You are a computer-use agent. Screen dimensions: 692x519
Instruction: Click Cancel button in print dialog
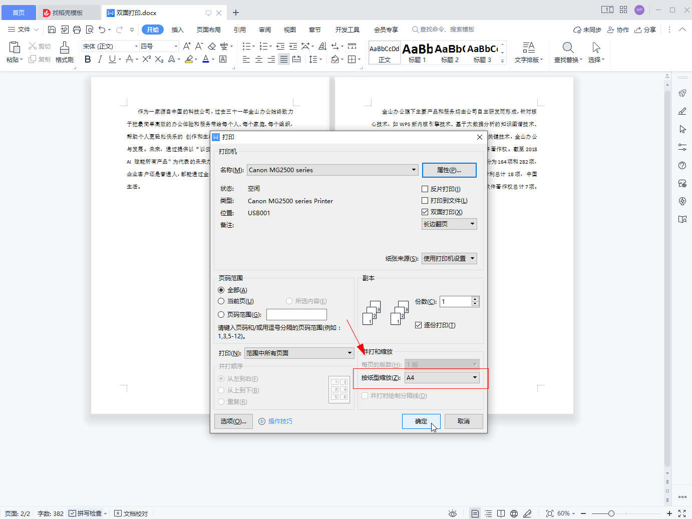[x=464, y=421]
